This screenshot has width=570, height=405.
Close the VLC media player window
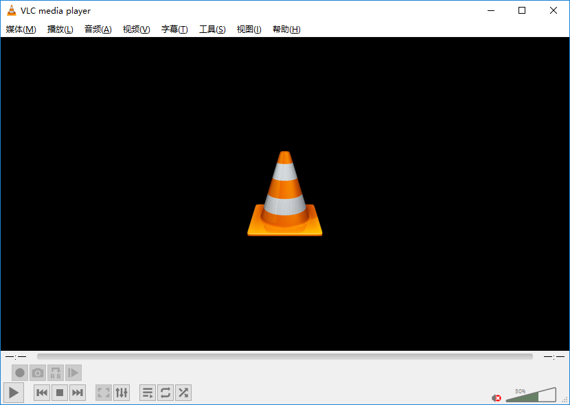pos(554,10)
